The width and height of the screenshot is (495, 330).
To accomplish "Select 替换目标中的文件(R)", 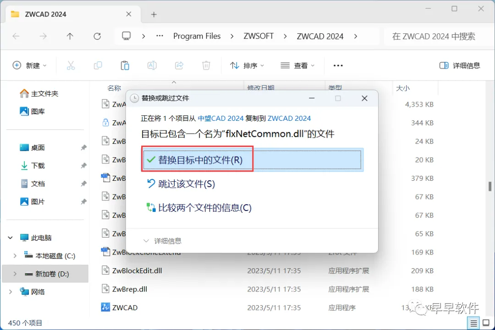I will tap(252, 160).
